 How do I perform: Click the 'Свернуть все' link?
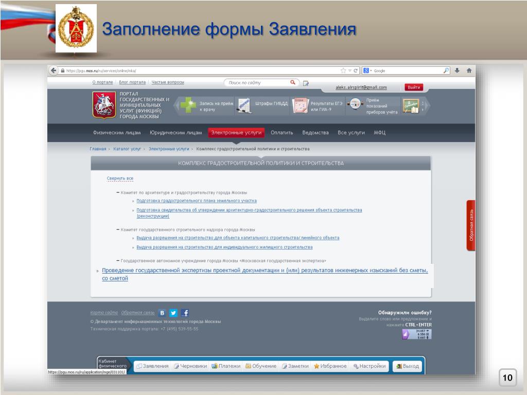click(120, 178)
